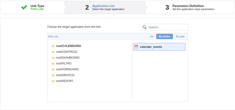Click the step number 2
Viewport: 235px width, 110px height.
tap(87, 7)
